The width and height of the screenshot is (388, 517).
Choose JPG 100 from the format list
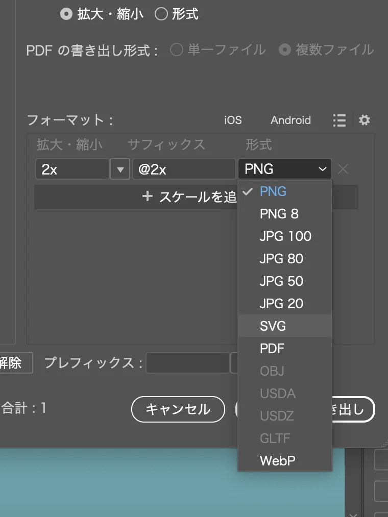[x=285, y=236]
